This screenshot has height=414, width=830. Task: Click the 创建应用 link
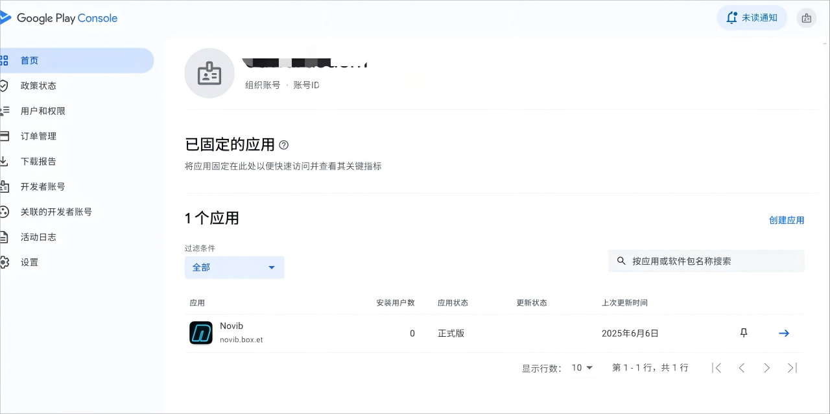(x=787, y=220)
